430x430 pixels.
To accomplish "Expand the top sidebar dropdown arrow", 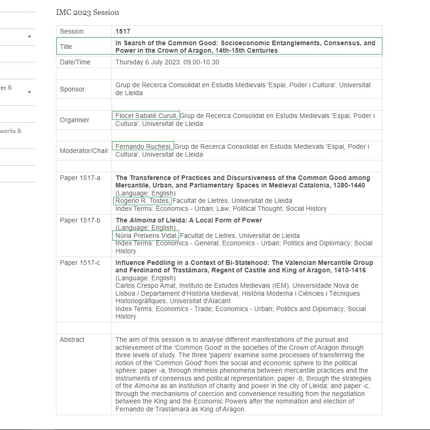I will click(29, 37).
